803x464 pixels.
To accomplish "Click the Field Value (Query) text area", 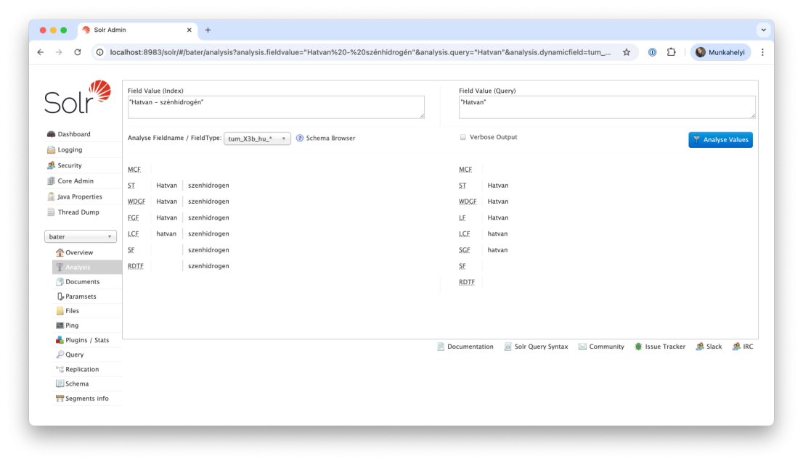I will [607, 107].
